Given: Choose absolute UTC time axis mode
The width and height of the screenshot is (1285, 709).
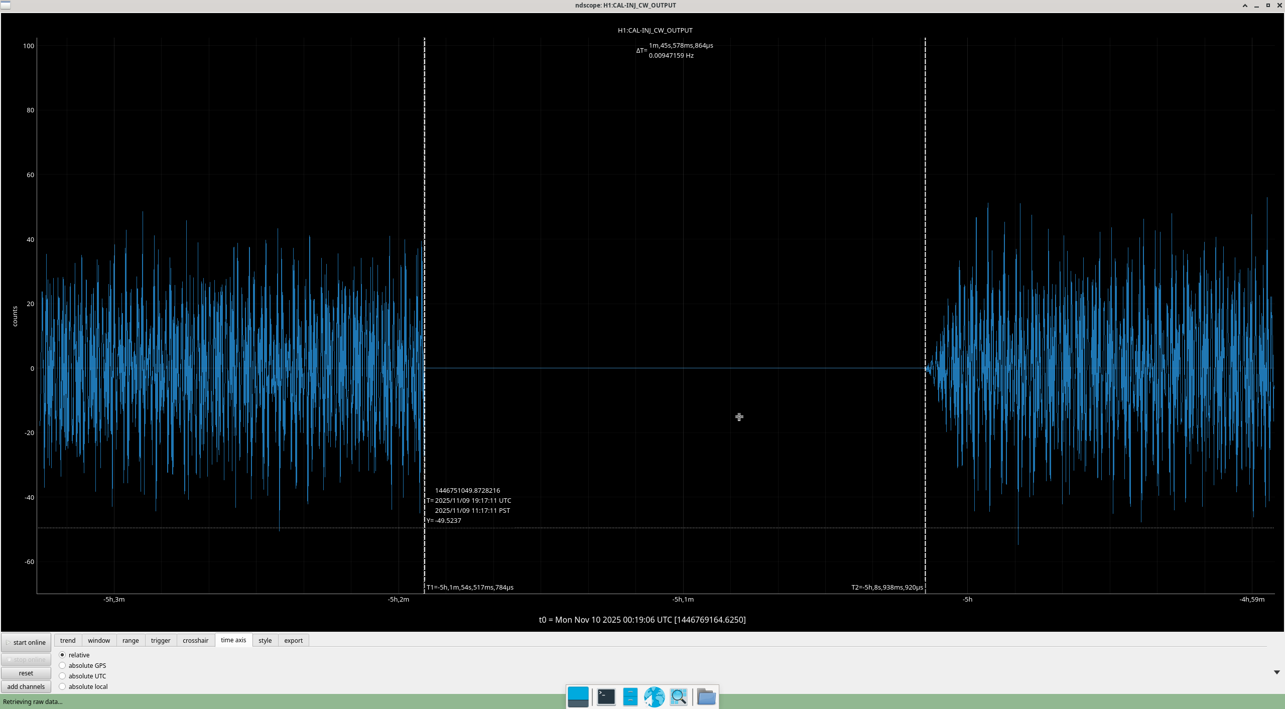Looking at the screenshot, I should tap(62, 676).
